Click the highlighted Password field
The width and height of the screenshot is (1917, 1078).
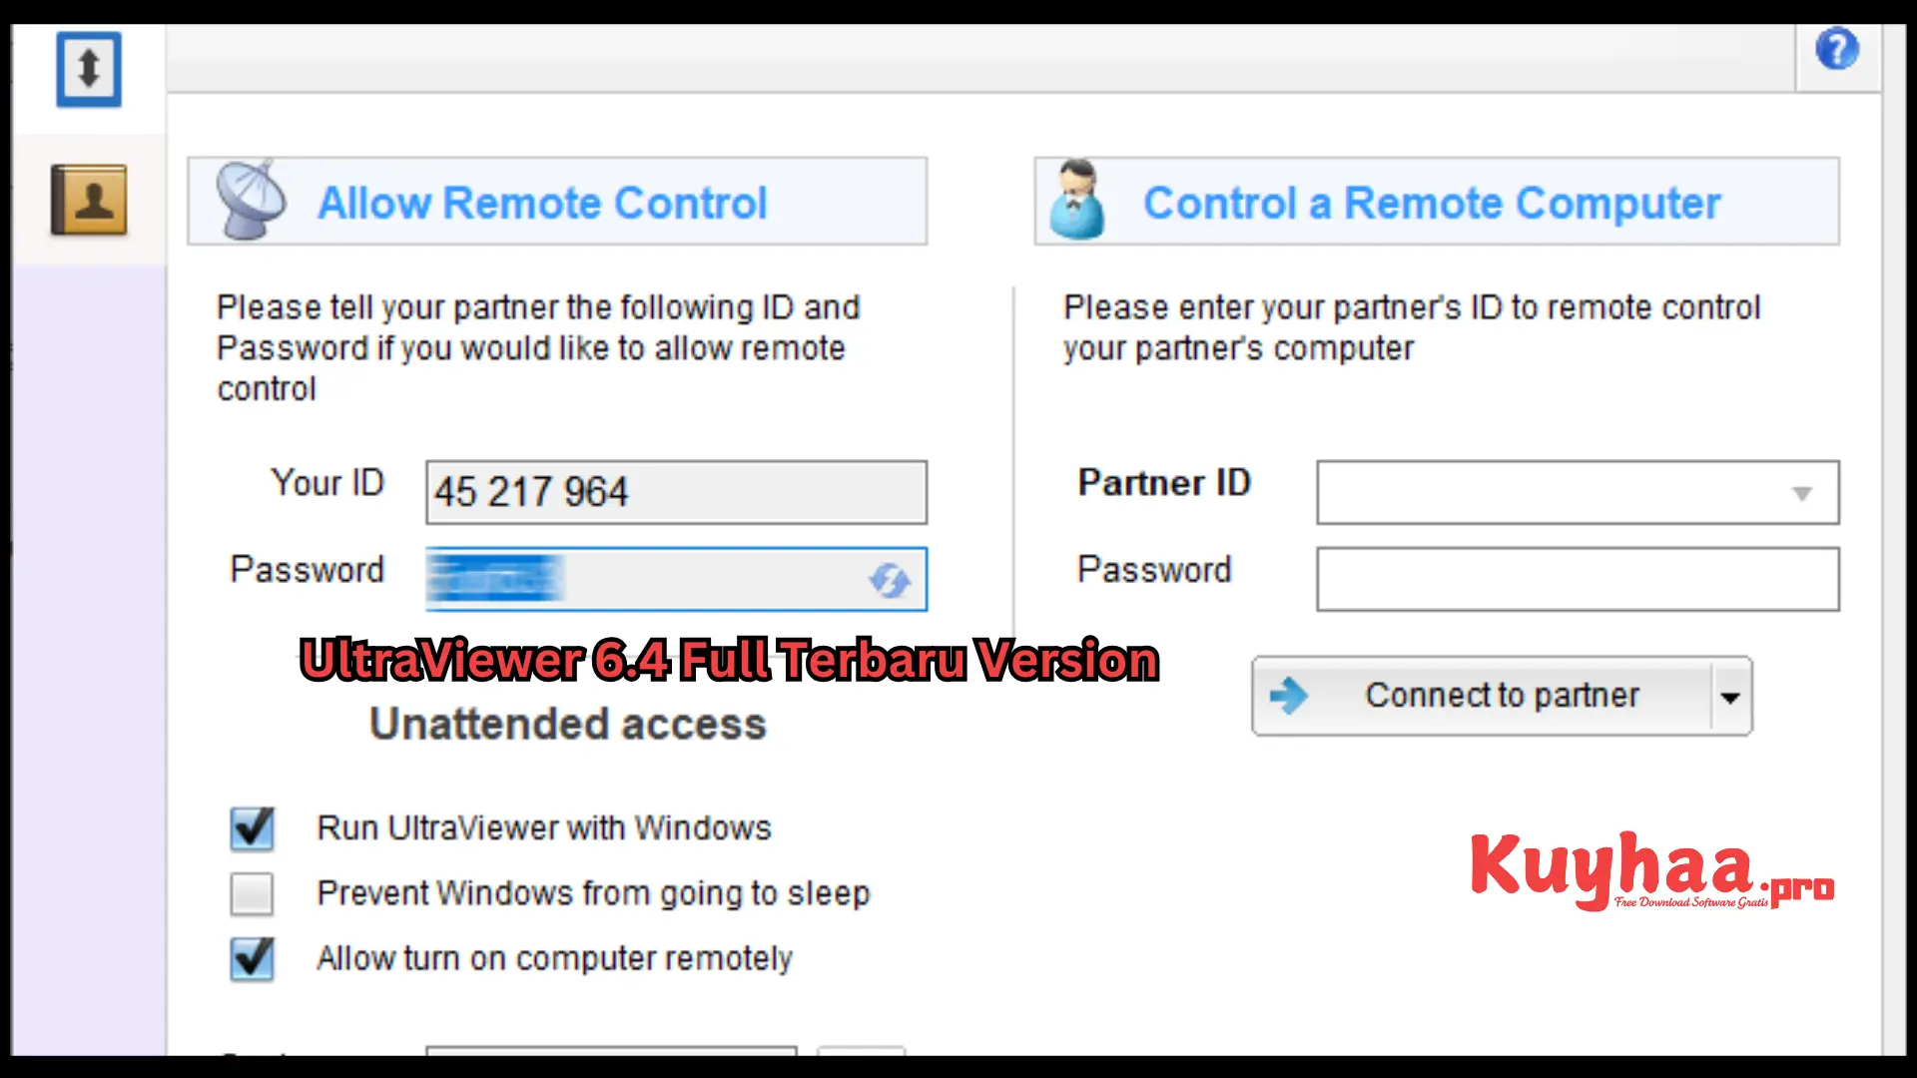tap(675, 578)
